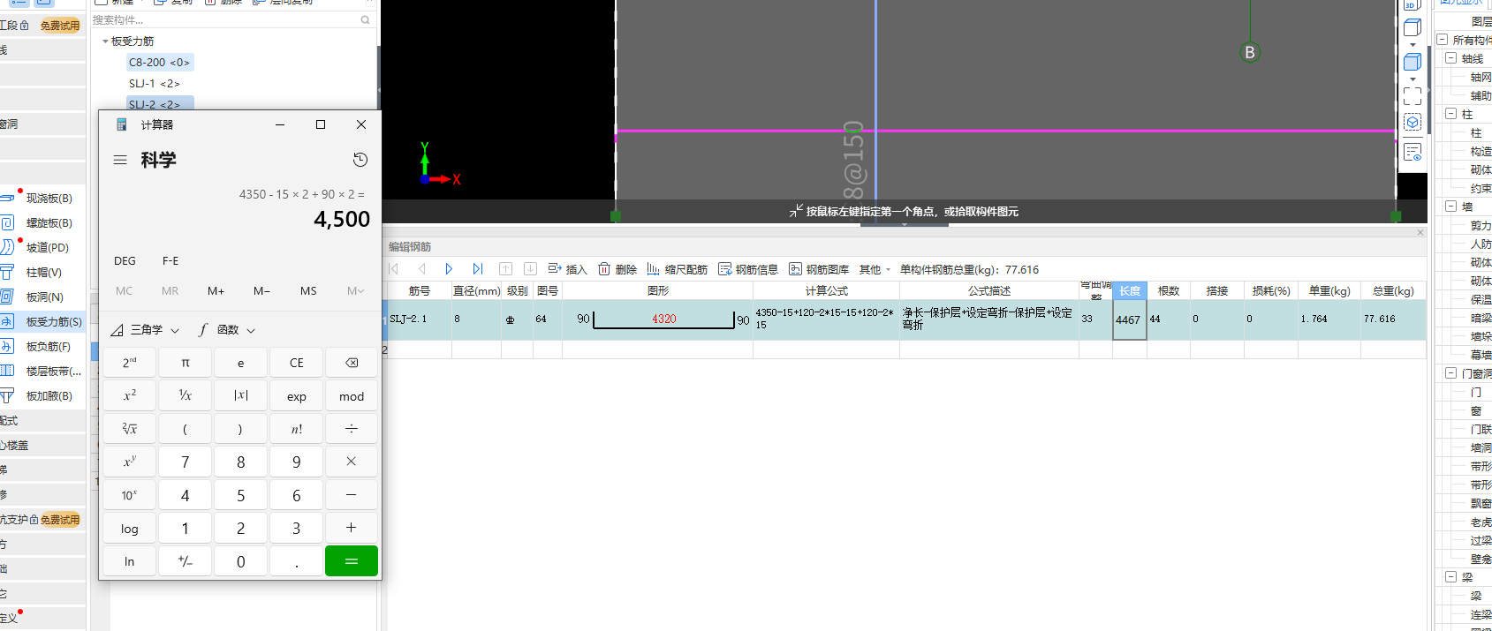
Task: Open the 三角学 trigonometry dropdown
Action: (x=146, y=330)
